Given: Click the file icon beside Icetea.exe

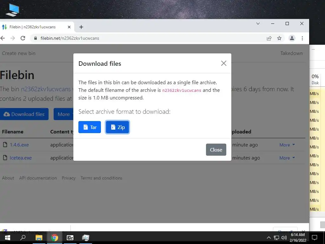Looking at the screenshot, I should tap(5, 158).
